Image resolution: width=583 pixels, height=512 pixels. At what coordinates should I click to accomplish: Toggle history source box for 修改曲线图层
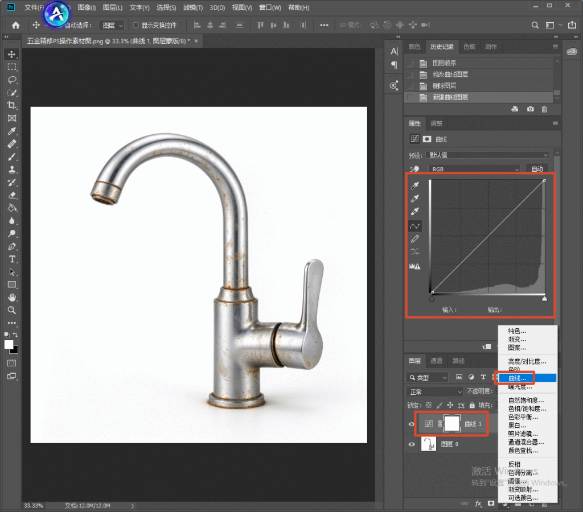tap(410, 75)
